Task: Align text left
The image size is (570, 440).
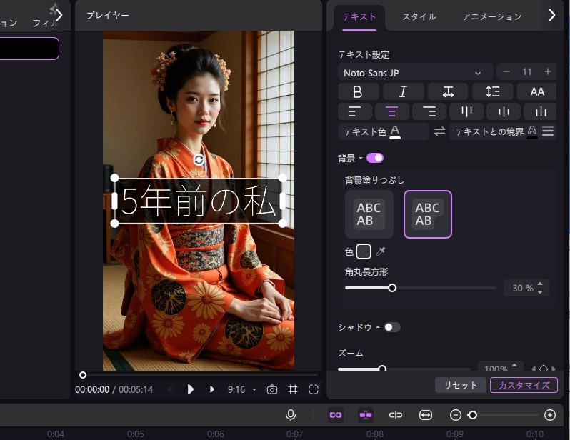Action: [x=354, y=111]
